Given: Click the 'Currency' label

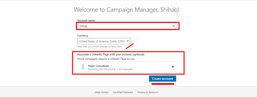Looking at the screenshot, I should point(83,35).
